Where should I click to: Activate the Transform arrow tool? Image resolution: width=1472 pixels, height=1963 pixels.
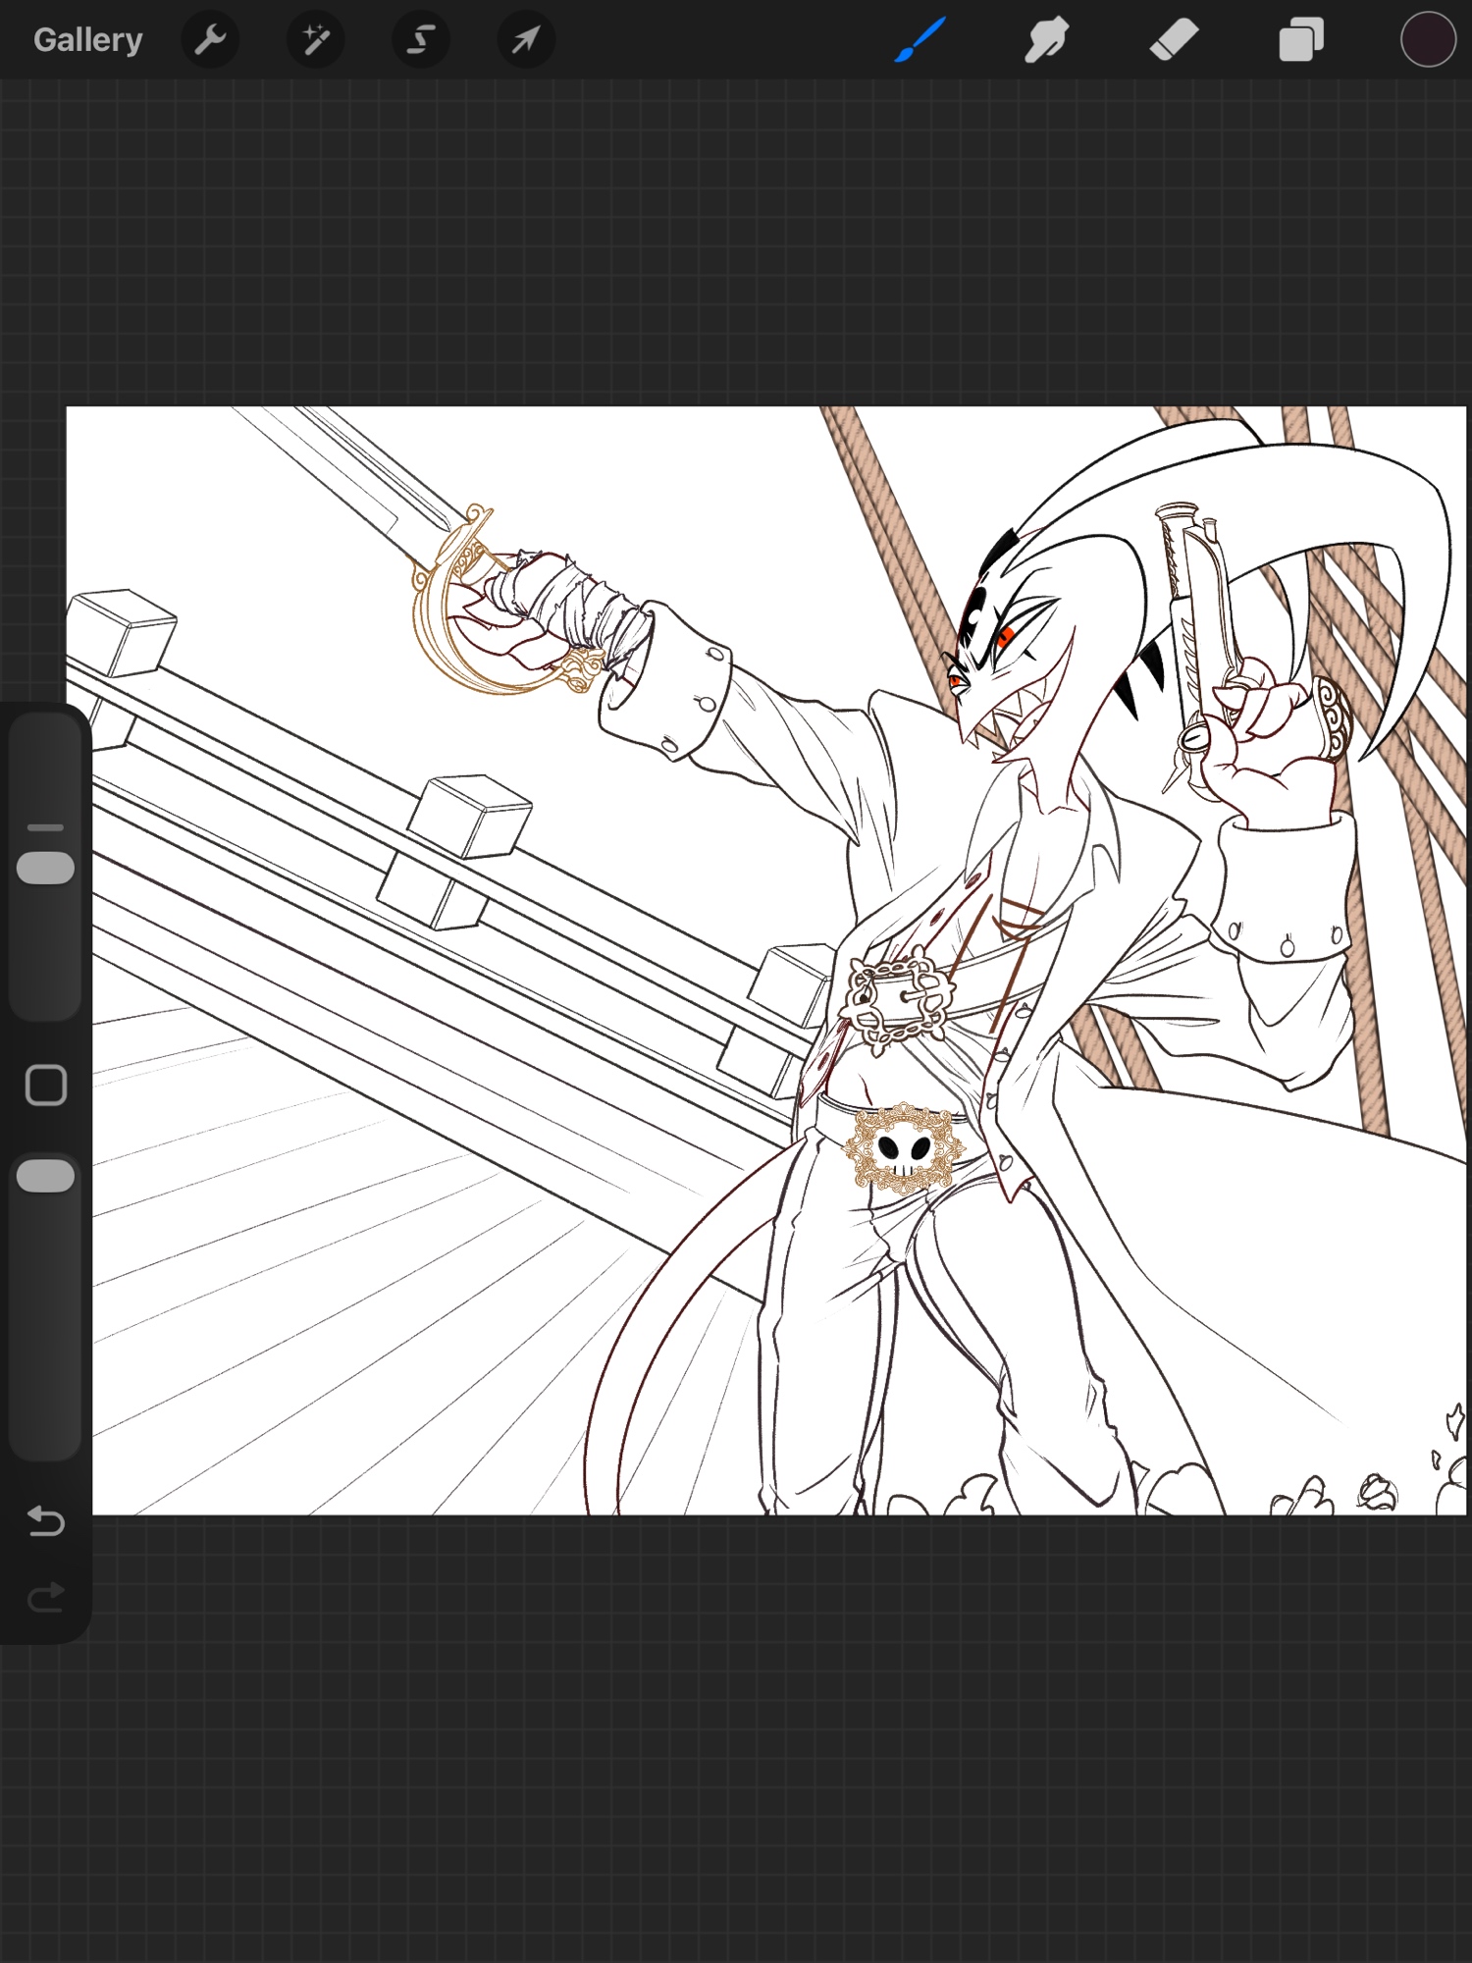[x=526, y=40]
